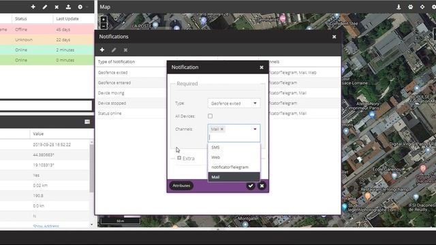Click the Show Address link

[46, 226]
